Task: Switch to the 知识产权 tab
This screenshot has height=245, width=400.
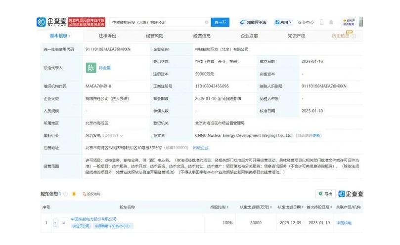Action: click(x=296, y=36)
